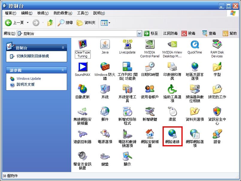
Task: Collapse the 請參閱 side panel
Action: point(63,70)
